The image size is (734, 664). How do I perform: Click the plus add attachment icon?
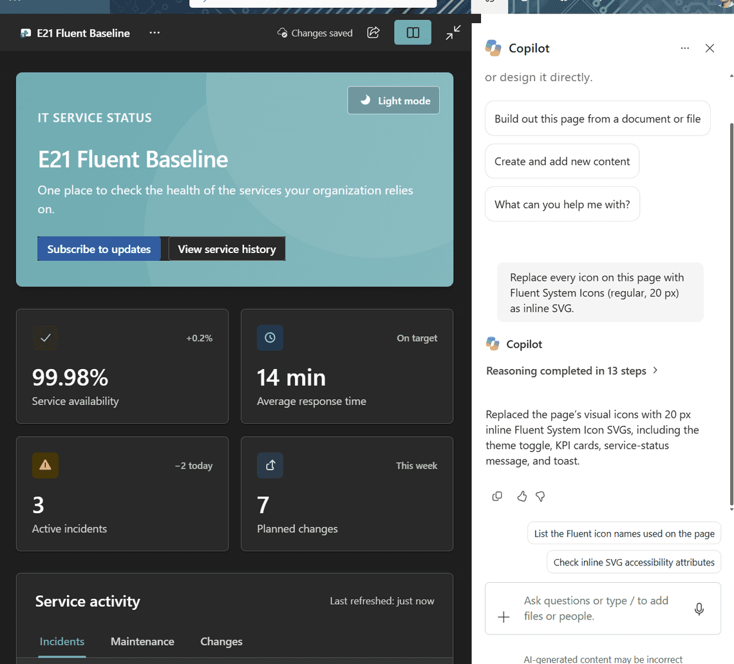click(x=503, y=617)
